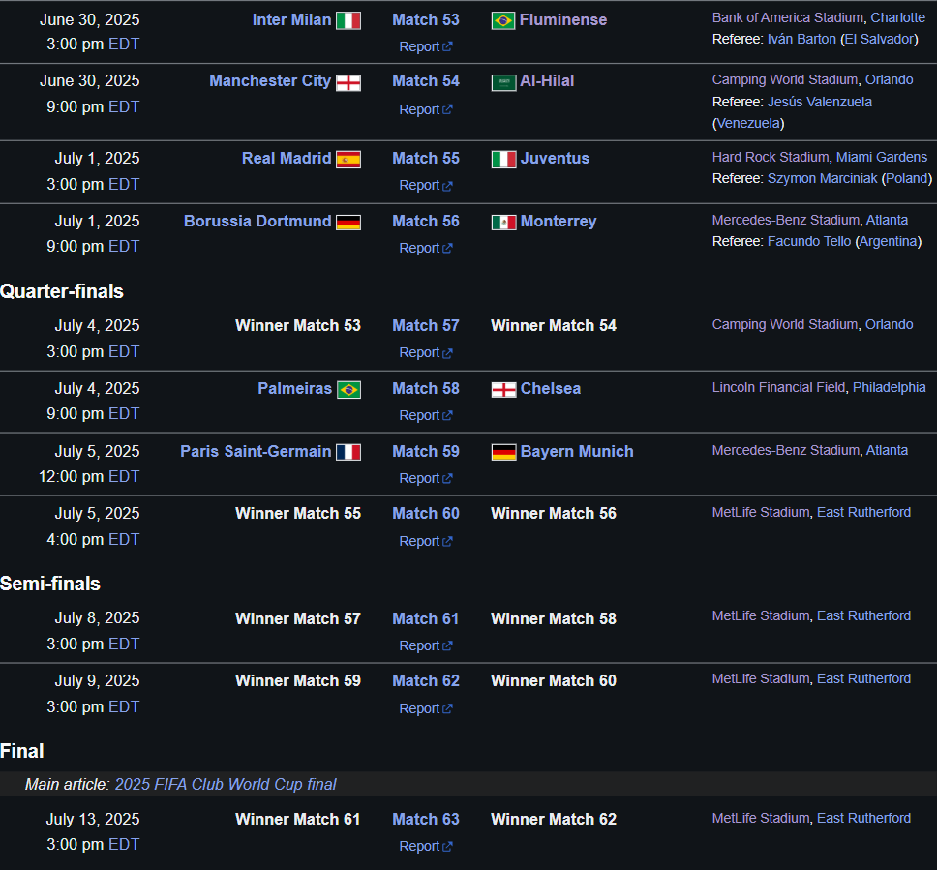Open referee Jesús Valenzuela link

[x=819, y=102]
